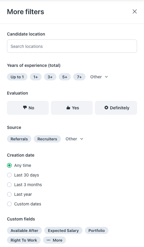Open the Other dropdown under Source
The image size is (144, 247).
click(74, 139)
